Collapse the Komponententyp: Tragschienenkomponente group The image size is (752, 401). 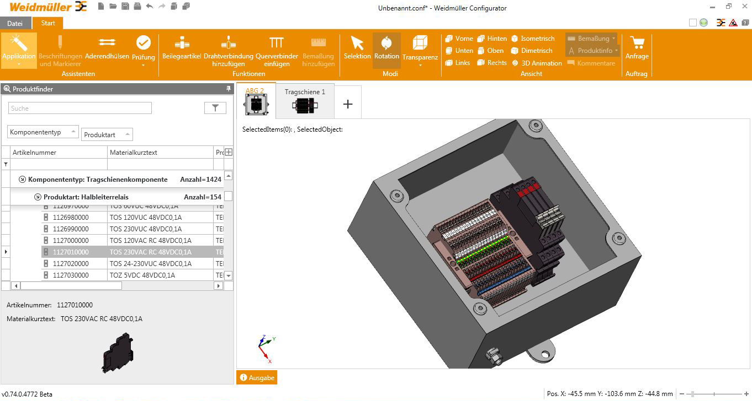click(22, 180)
